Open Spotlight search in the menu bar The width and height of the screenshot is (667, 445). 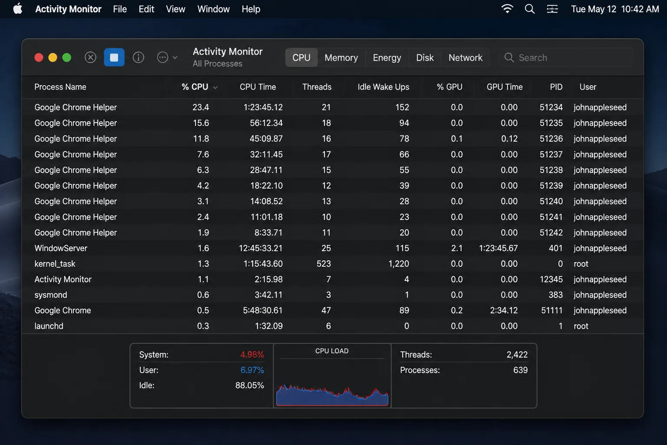[x=530, y=9]
